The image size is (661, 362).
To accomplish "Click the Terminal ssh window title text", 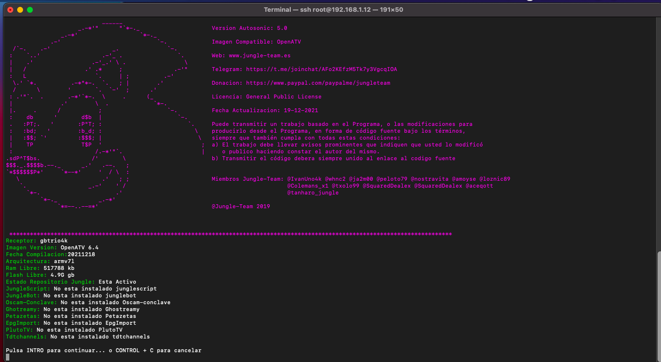I will coord(333,10).
